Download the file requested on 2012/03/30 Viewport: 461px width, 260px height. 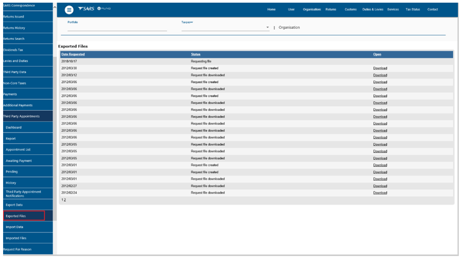[380, 69]
